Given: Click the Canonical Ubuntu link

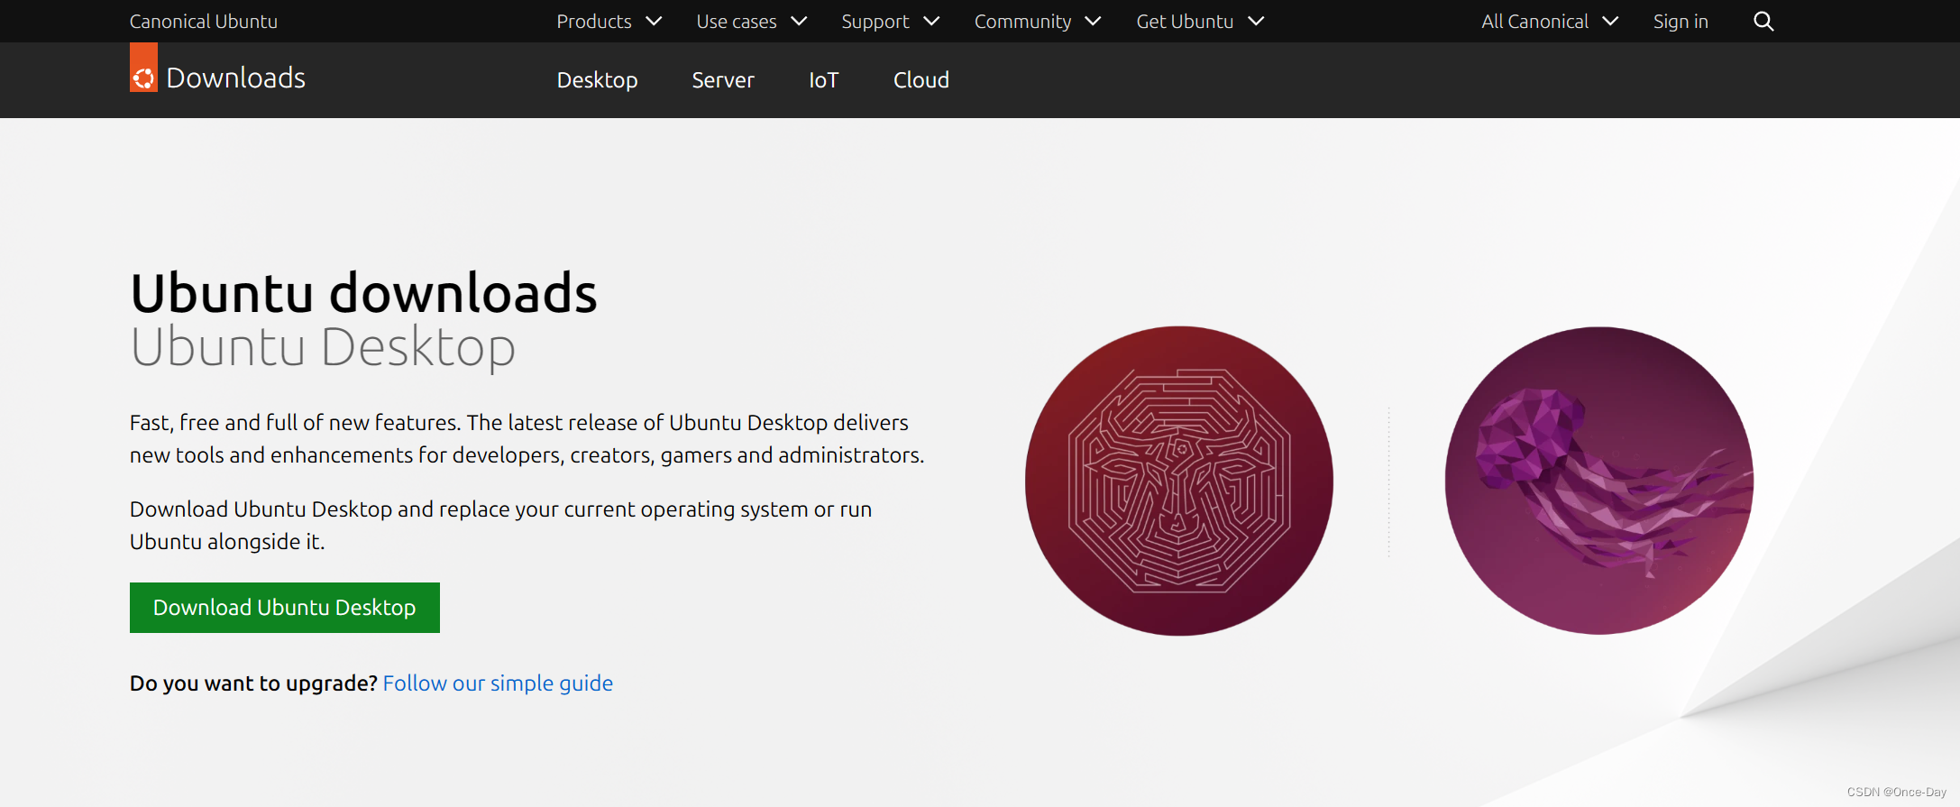Looking at the screenshot, I should 204,22.
